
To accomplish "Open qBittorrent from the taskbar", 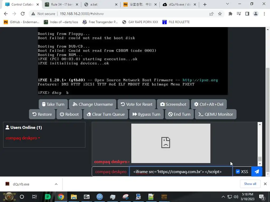I will (x=99, y=197).
